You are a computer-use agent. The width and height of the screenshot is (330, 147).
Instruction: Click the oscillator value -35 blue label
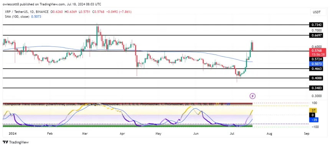314,120
